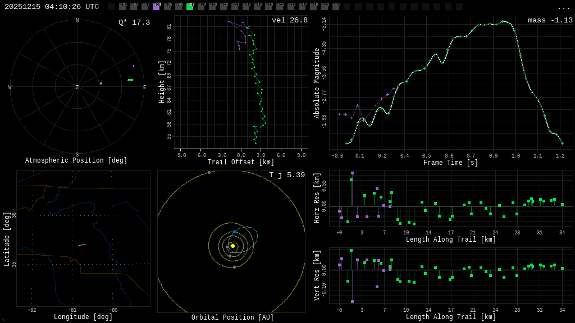575x323 pixels.
Task: Click station square labeled 15
Action: click(280, 7)
